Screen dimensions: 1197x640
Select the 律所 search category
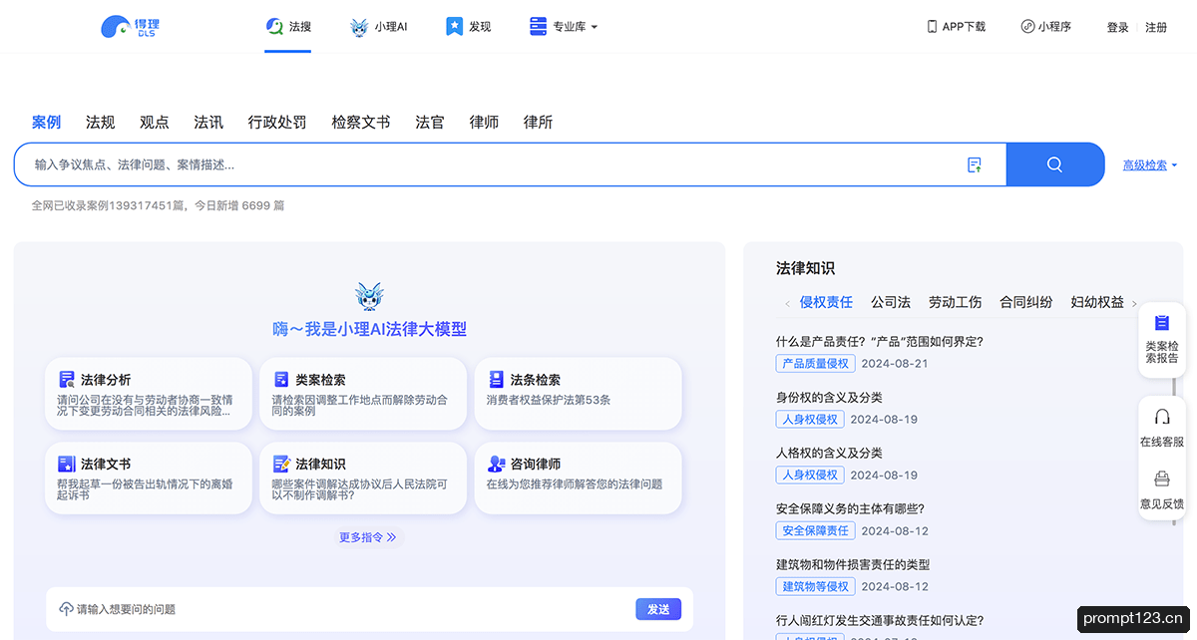pos(538,123)
